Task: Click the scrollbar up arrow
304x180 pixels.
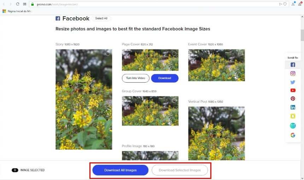Action: 302,17
